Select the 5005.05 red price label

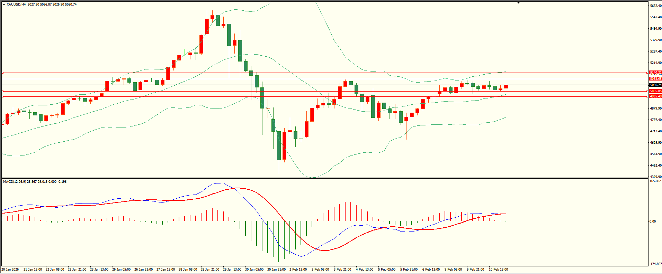pyautogui.click(x=655, y=91)
